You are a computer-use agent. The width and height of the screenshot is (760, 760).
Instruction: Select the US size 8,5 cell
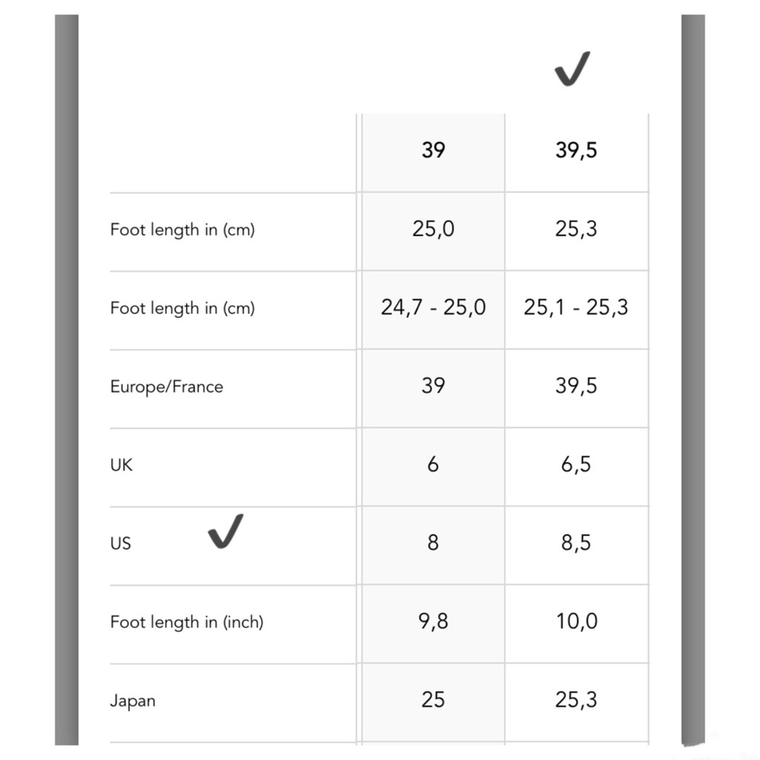[x=576, y=543]
